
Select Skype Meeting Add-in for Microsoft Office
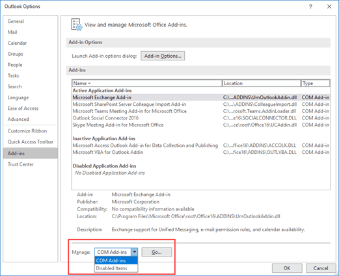pyautogui.click(x=201, y=125)
